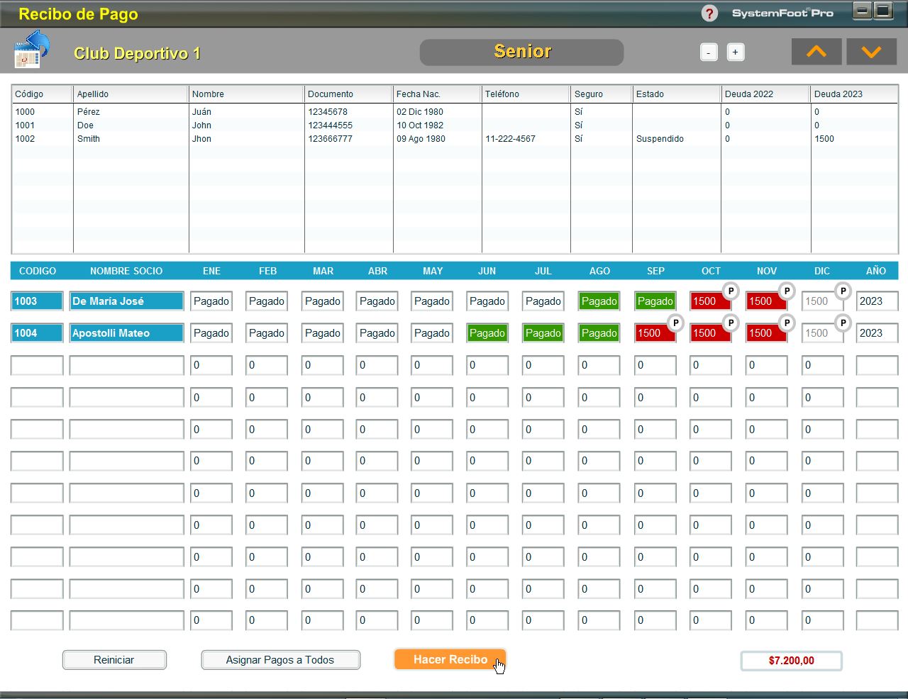Click code field 1003
Image resolution: width=908 pixels, height=699 pixels.
37,301
